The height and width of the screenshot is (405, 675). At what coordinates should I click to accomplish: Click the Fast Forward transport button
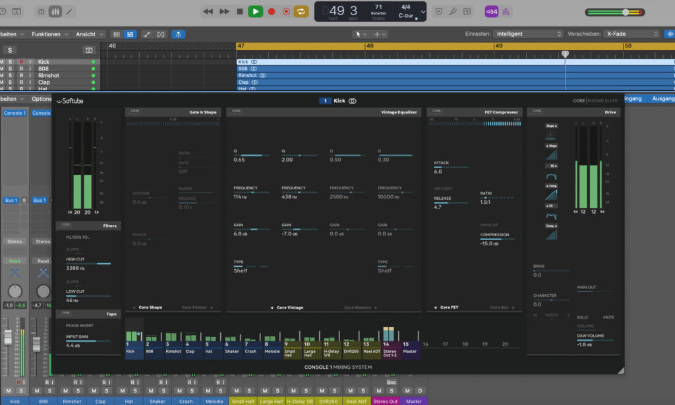coord(224,12)
